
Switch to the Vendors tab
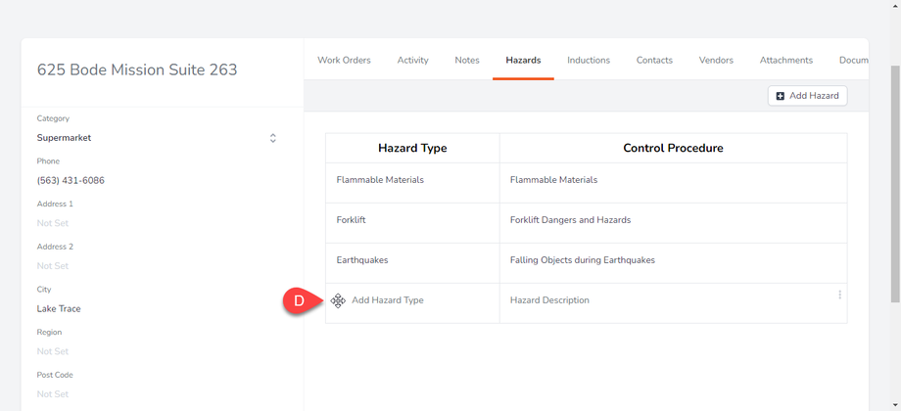[x=716, y=61]
